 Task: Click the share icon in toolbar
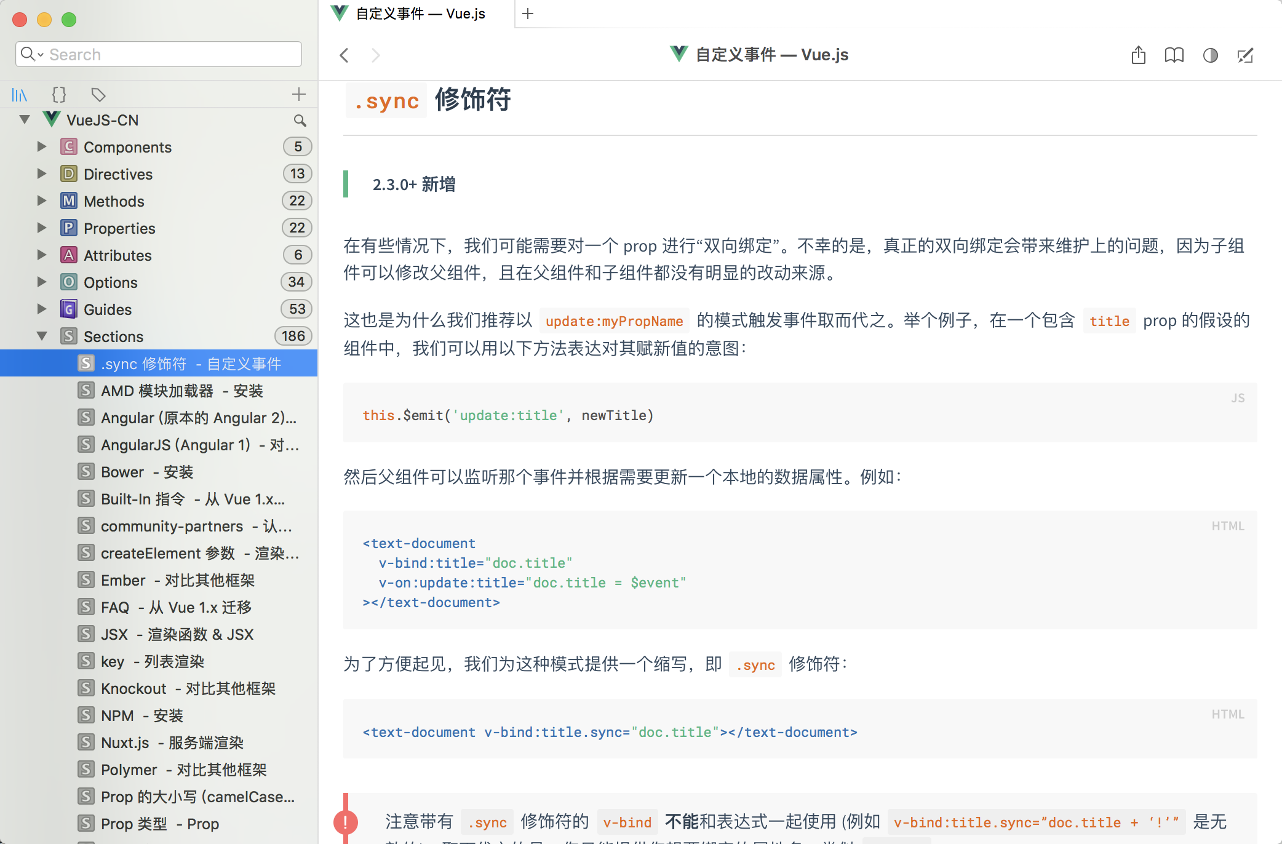[1138, 55]
